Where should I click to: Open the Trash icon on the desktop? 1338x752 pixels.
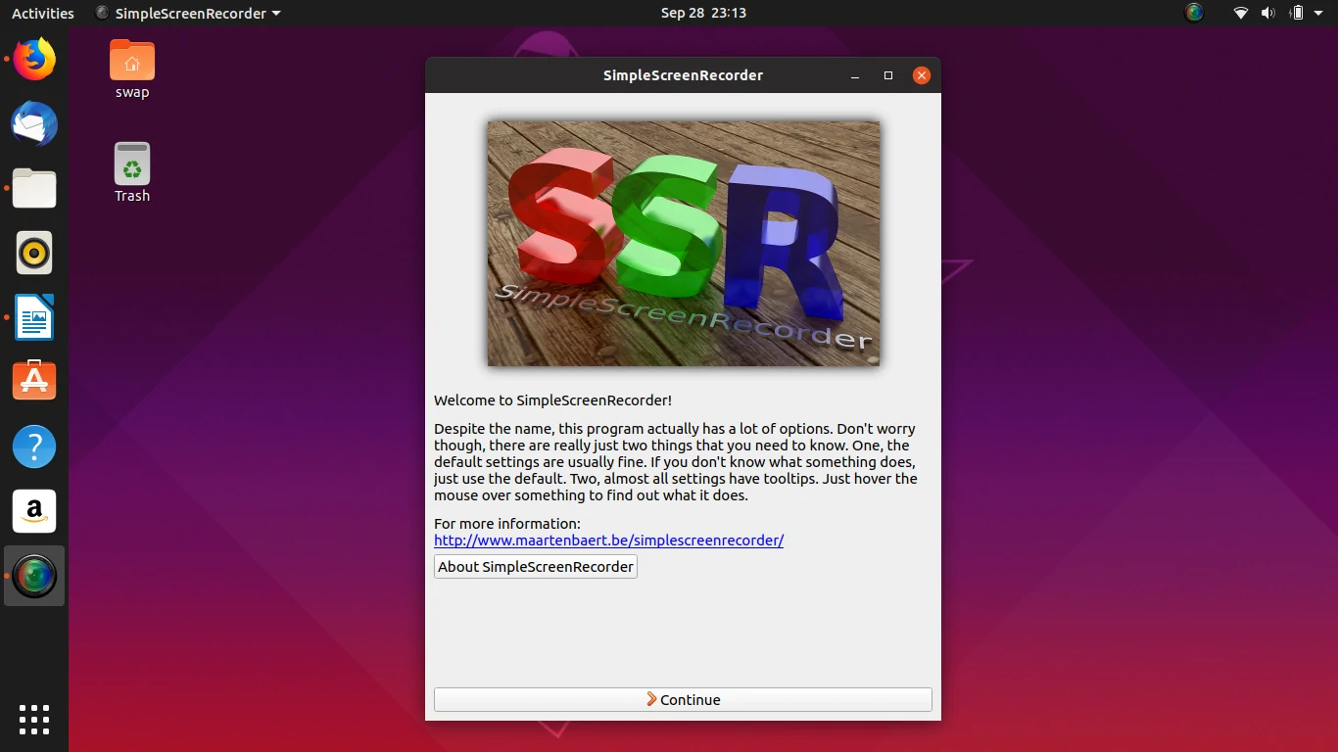click(132, 172)
